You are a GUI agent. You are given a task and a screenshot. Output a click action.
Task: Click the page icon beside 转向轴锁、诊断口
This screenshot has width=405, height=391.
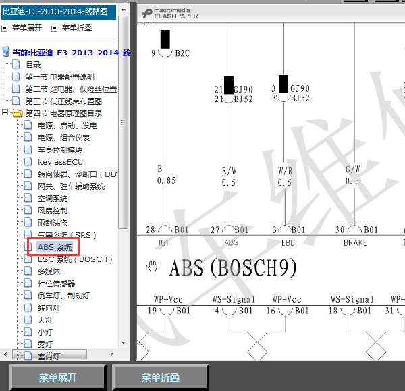[28, 174]
